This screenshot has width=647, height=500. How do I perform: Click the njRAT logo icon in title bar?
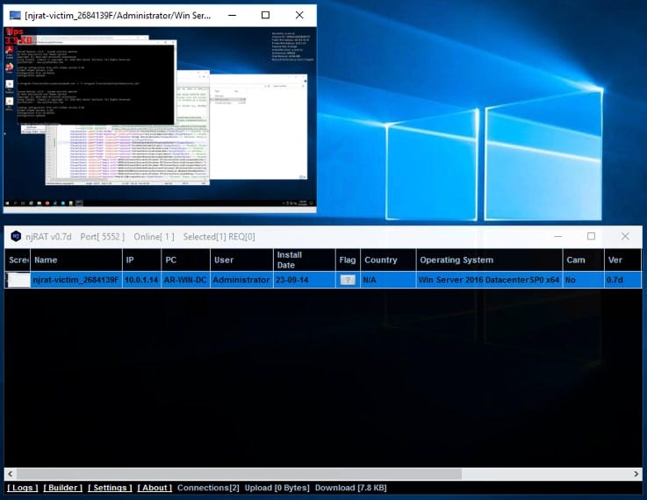tap(16, 237)
